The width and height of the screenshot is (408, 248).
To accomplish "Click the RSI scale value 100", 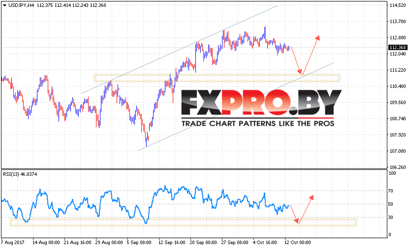I will [392, 173].
